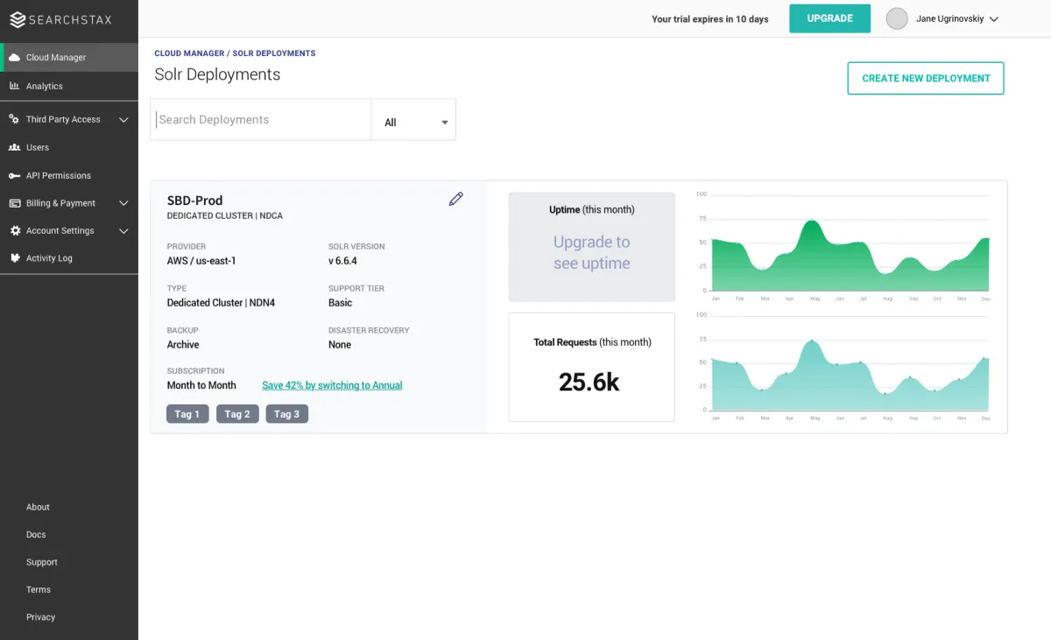Open the Terms link in the sidebar
This screenshot has width=1051, height=640.
(39, 590)
